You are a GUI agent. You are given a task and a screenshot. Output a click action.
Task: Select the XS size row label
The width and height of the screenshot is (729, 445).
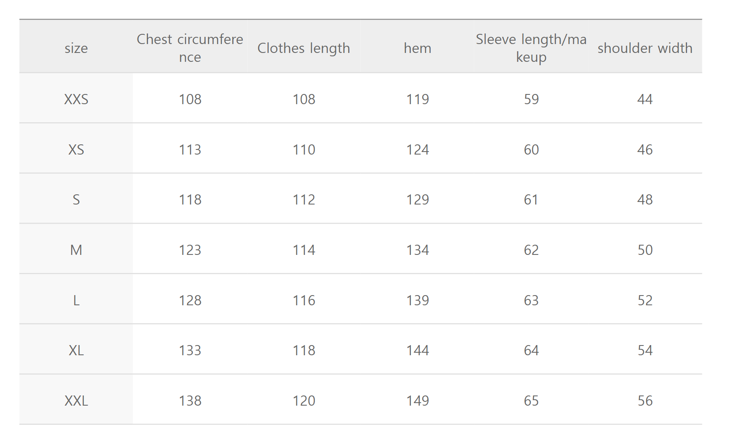76,150
